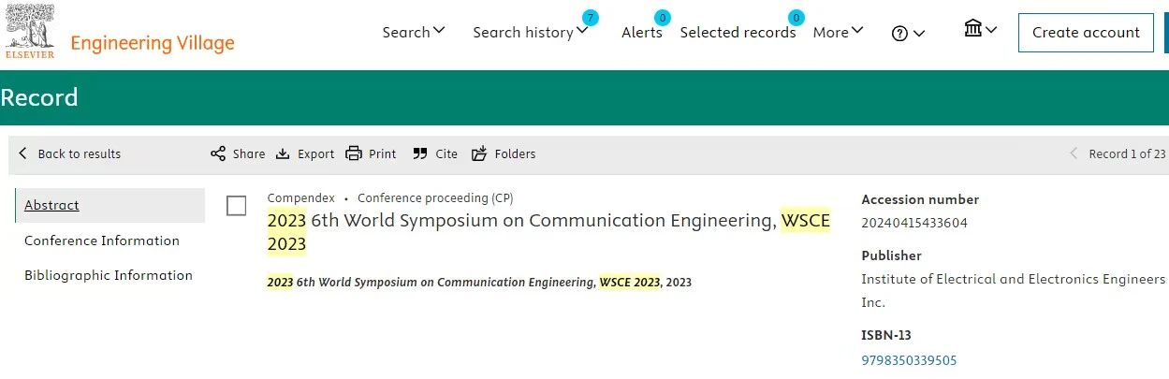Open ISBN link 9798350339505

909,360
